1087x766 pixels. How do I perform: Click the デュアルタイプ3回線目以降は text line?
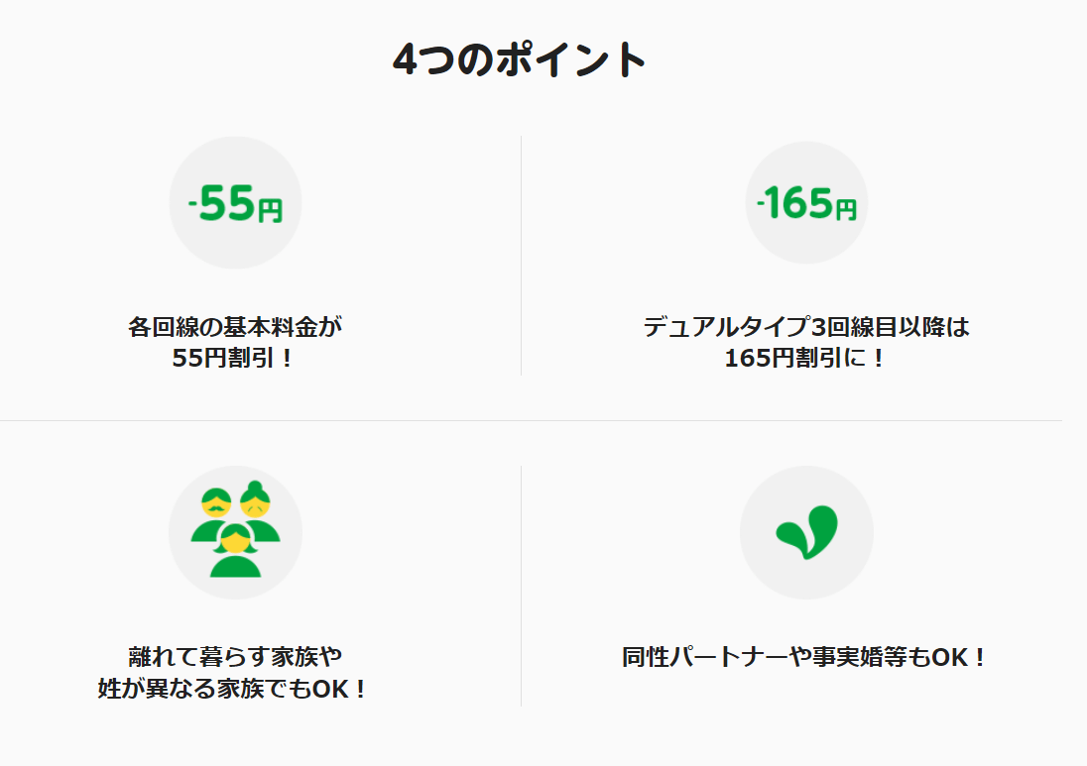tap(806, 326)
